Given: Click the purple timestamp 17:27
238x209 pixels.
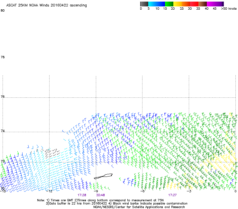Looking at the screenshot, I should [x=172, y=195].
